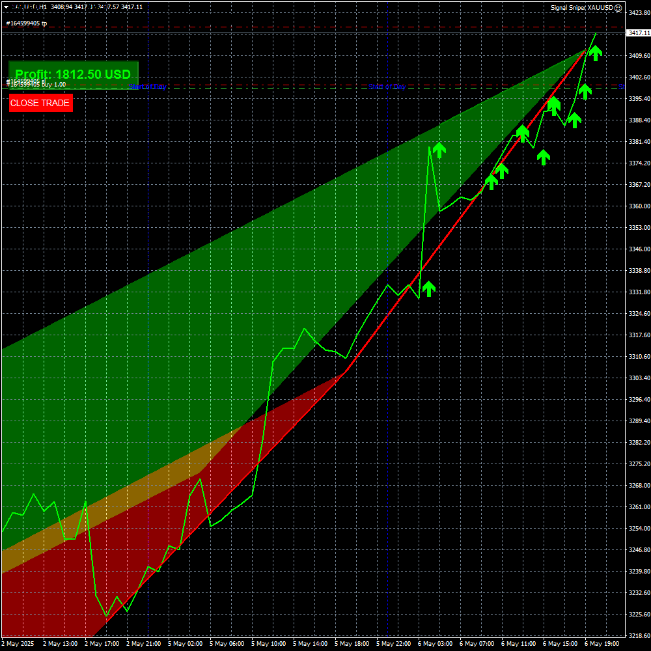Viewport: 651px width, 651px height.
Task: Click the '5 May 10:00' time axis label
Action: (268, 644)
